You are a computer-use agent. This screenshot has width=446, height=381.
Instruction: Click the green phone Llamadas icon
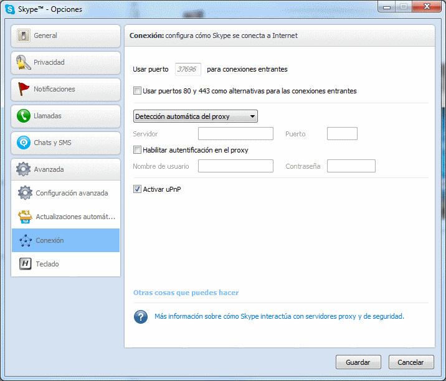tap(24, 116)
